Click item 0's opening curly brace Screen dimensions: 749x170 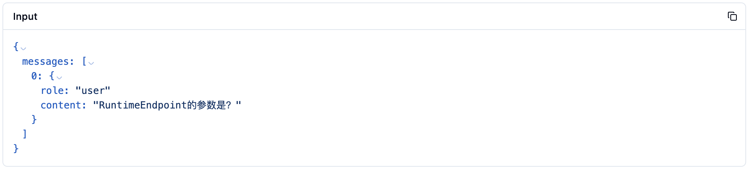coord(52,76)
